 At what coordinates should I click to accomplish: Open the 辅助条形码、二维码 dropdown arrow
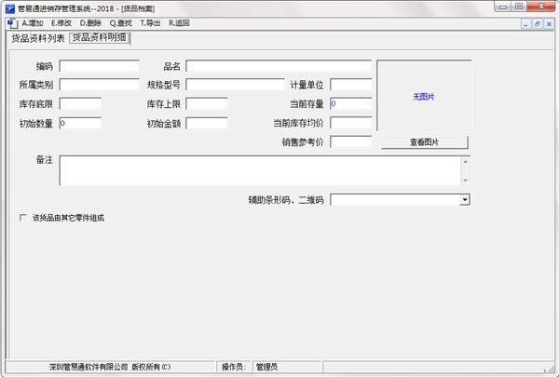click(465, 199)
